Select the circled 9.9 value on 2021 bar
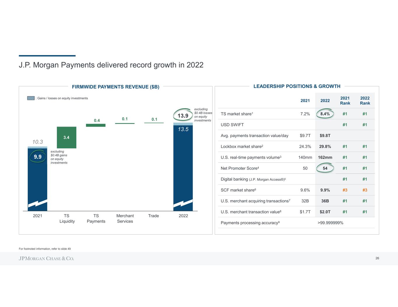 (38, 157)
